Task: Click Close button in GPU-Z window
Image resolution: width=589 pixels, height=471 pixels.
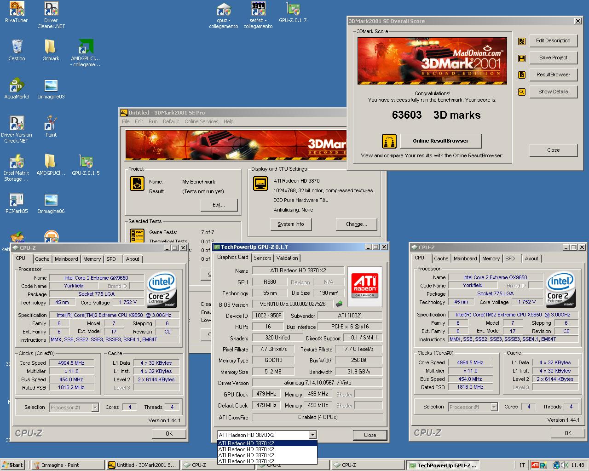Action: (x=370, y=435)
